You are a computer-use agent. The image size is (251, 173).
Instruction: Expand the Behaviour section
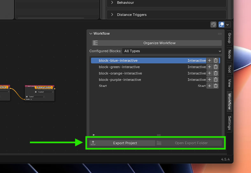tap(112, 3)
